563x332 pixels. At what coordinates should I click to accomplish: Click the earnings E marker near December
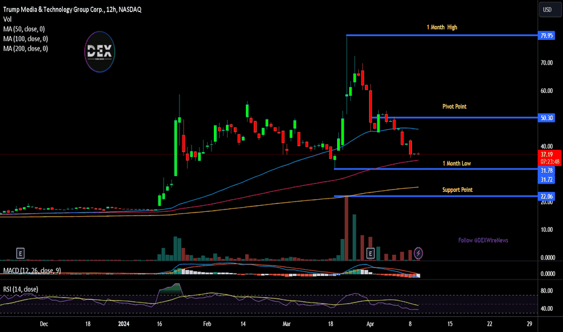pos(21,254)
